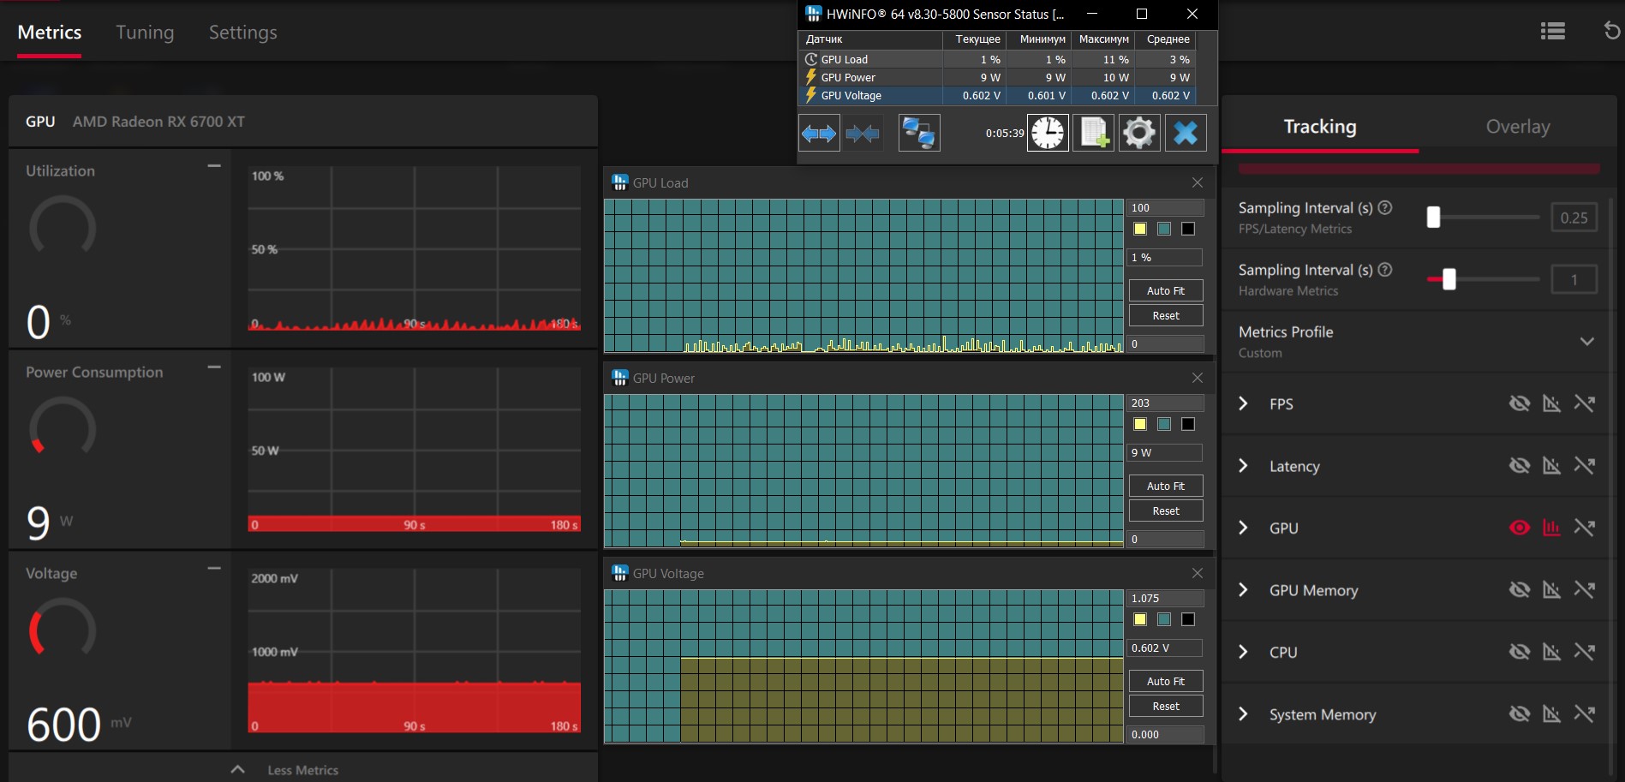1625x782 pixels.
Task: Show FPS metrics using its eye icon
Action: point(1520,403)
